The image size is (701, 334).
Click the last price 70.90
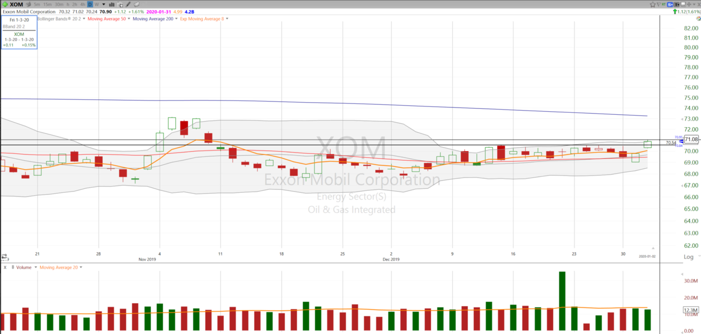pyautogui.click(x=106, y=12)
